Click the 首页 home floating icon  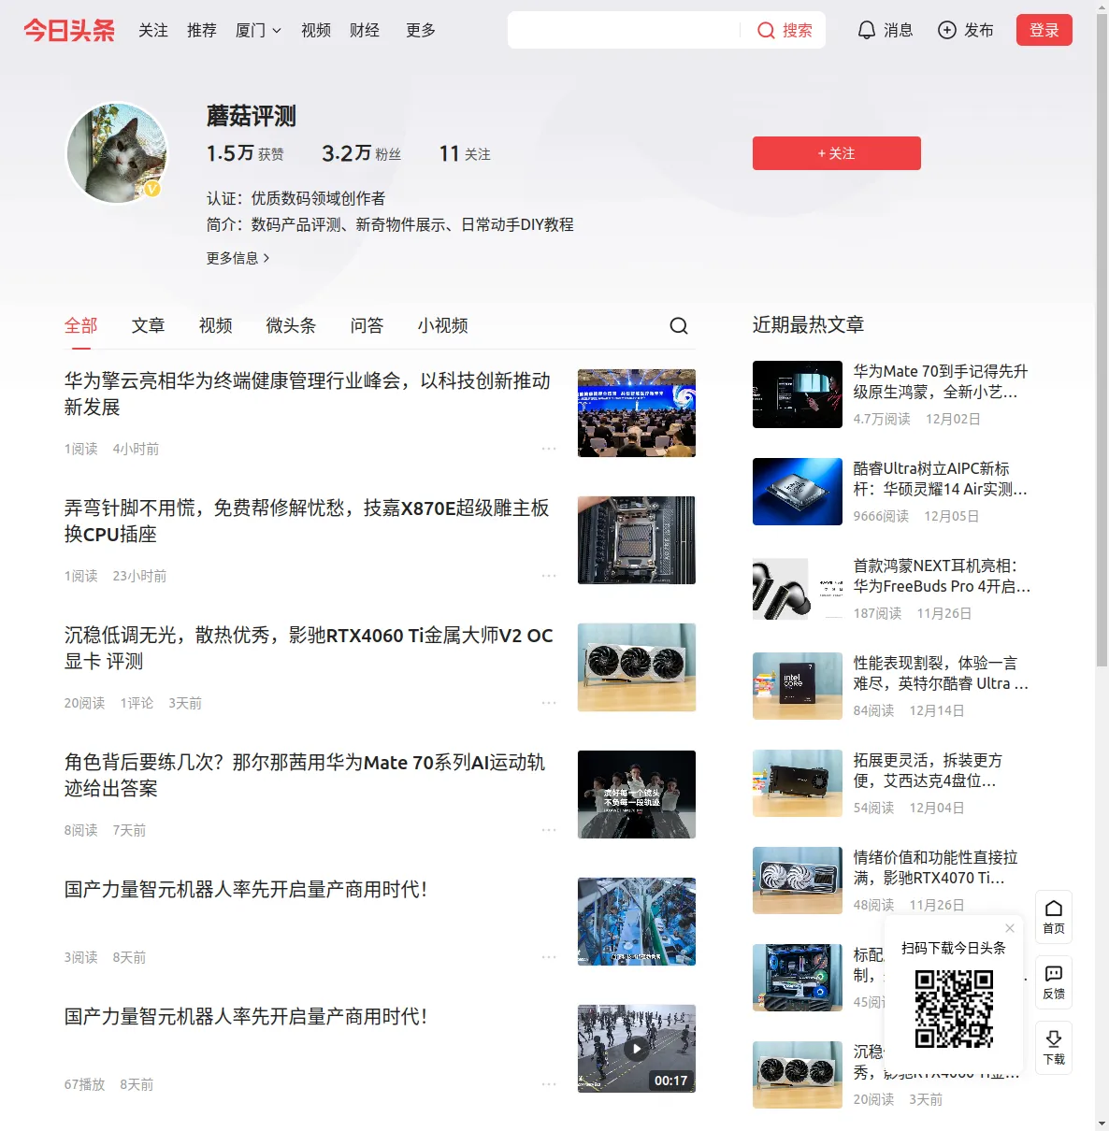[x=1054, y=917]
